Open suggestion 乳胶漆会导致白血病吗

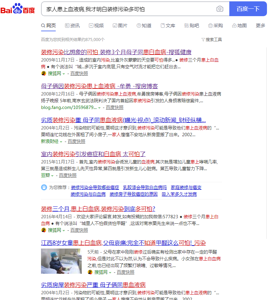145,187
